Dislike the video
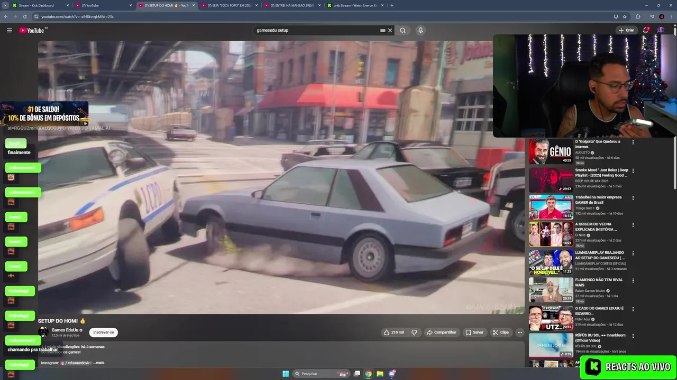The height and width of the screenshot is (380, 677). point(414,332)
